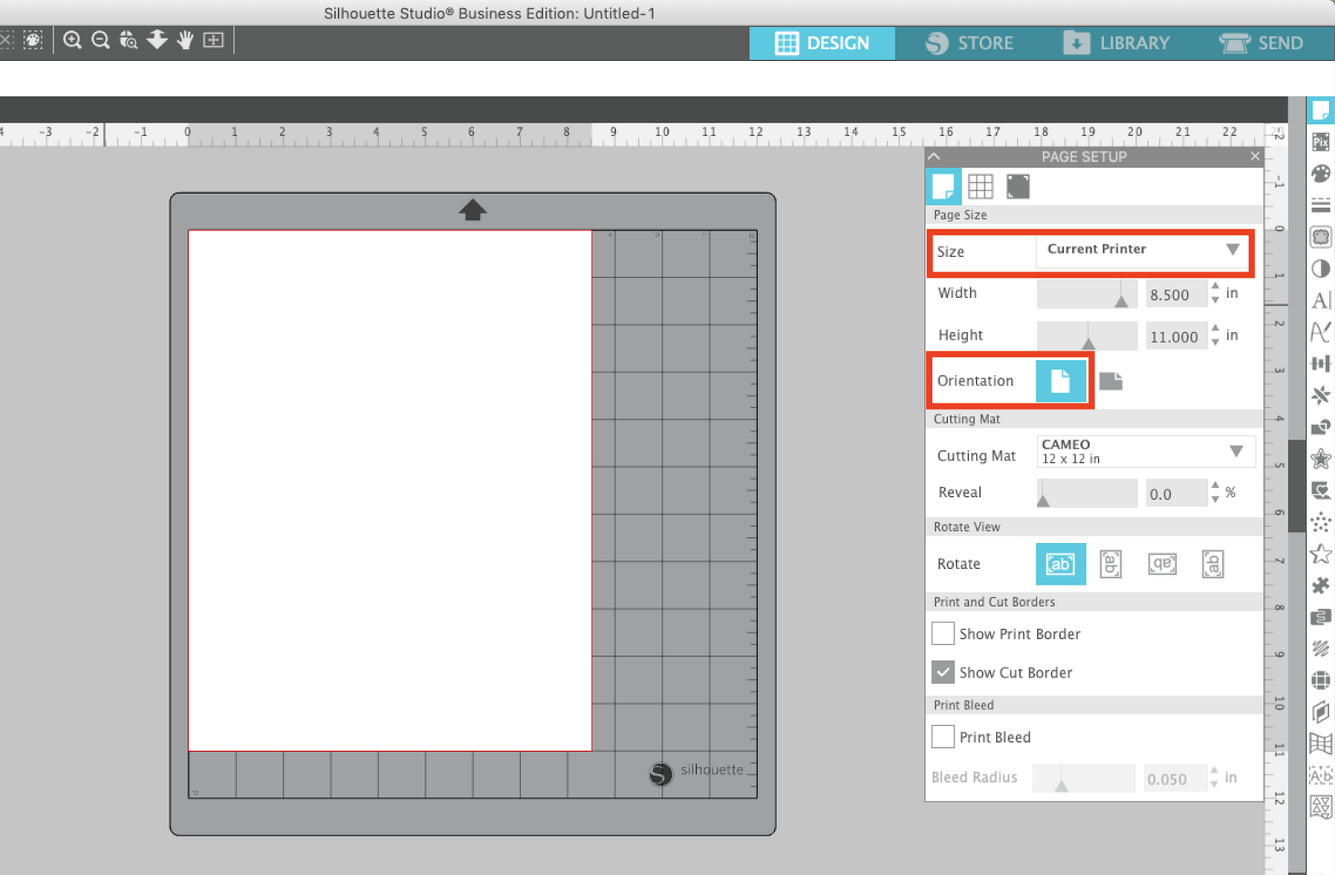1335x875 pixels.
Task: Collapse the Page Setup panel chevron
Action: (934, 157)
